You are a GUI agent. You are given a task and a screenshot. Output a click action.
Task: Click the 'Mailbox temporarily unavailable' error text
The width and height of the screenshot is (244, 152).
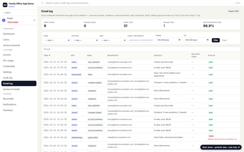click(x=223, y=139)
